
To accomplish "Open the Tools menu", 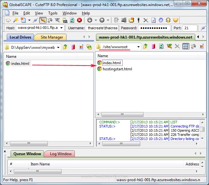I will [53, 13].
